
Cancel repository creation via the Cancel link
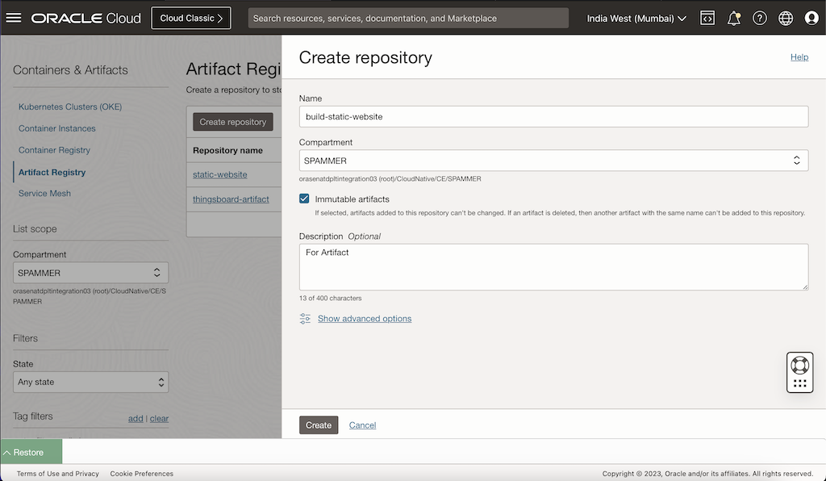362,425
